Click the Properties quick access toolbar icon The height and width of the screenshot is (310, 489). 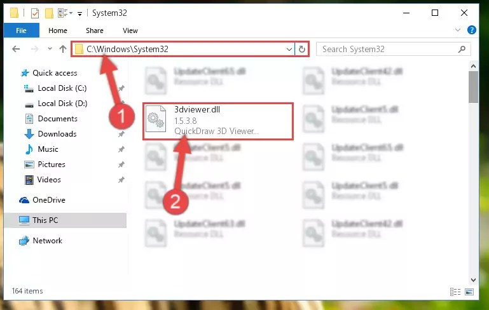[x=35, y=13]
